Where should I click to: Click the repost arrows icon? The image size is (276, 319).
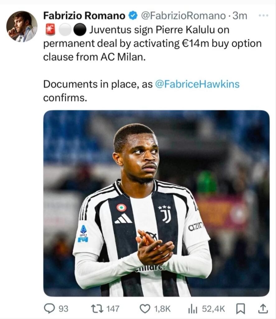[95, 308]
